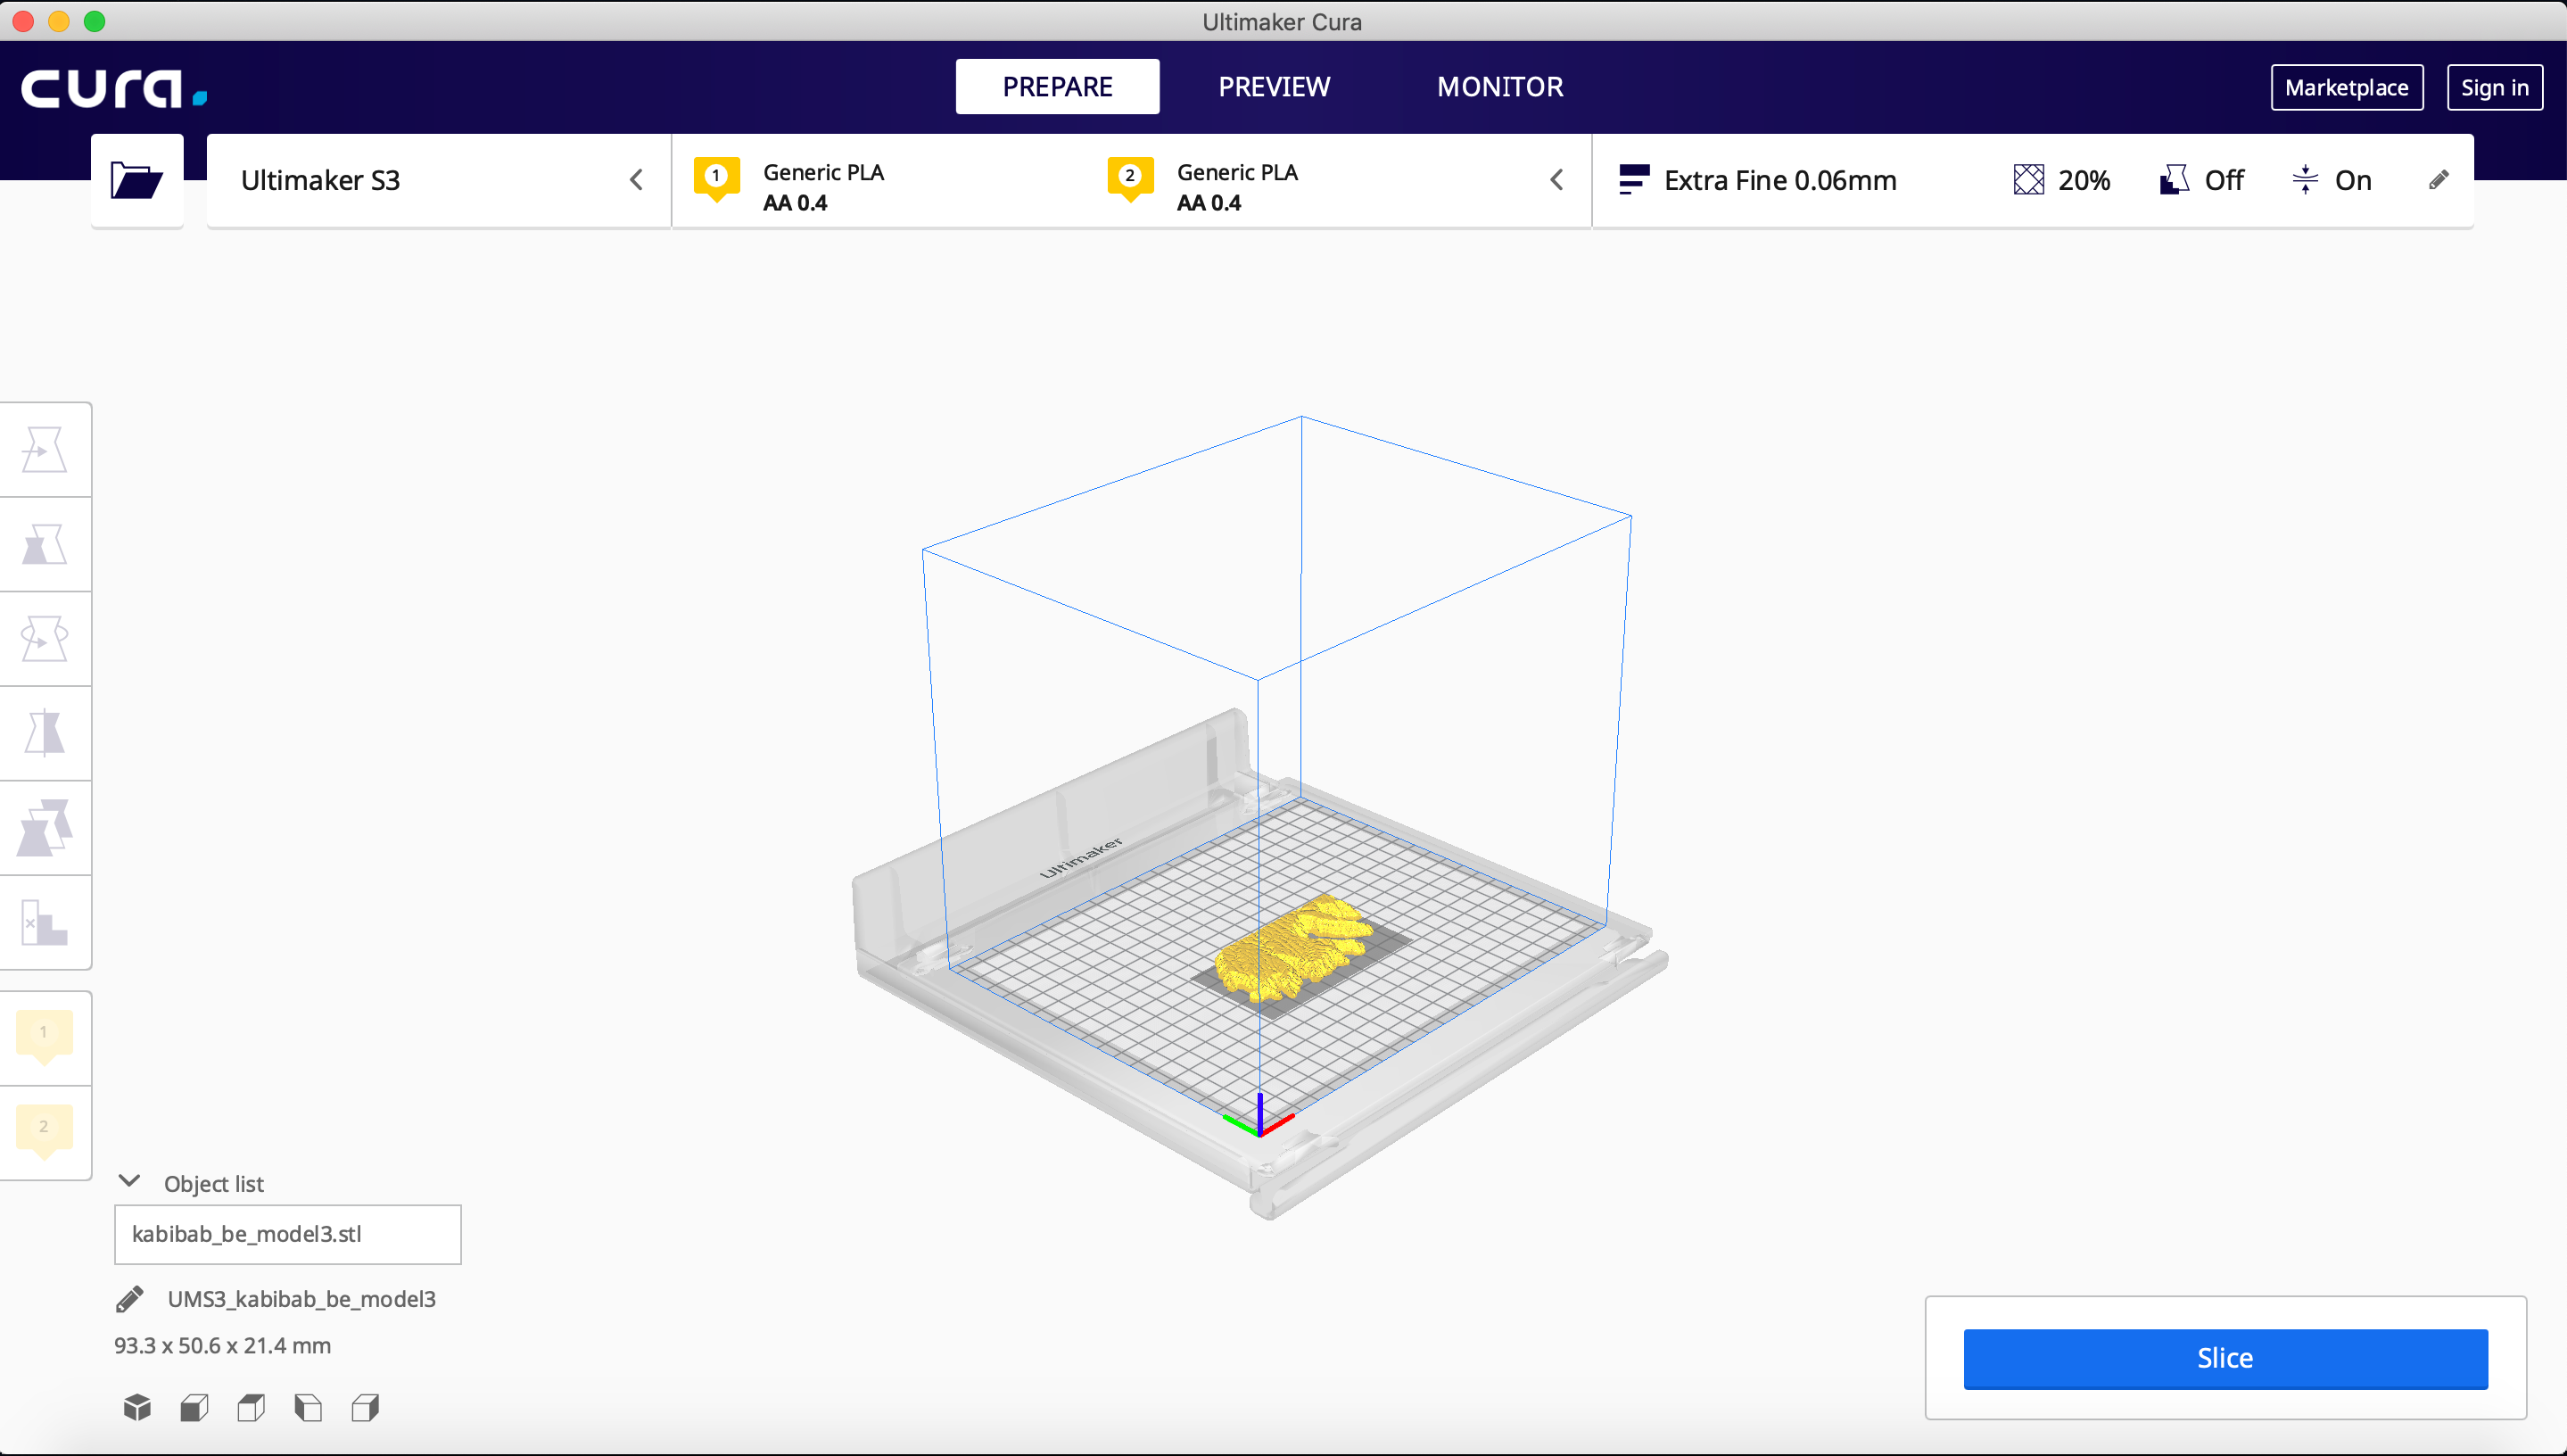Click the support Off icon
The width and height of the screenshot is (2567, 1456).
[x=2175, y=180]
